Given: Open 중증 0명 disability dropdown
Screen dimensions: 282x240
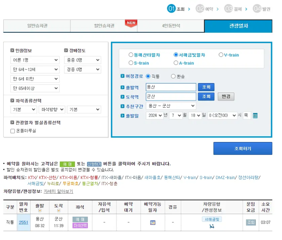Looking at the screenshot, I should pyautogui.click(x=83, y=60).
